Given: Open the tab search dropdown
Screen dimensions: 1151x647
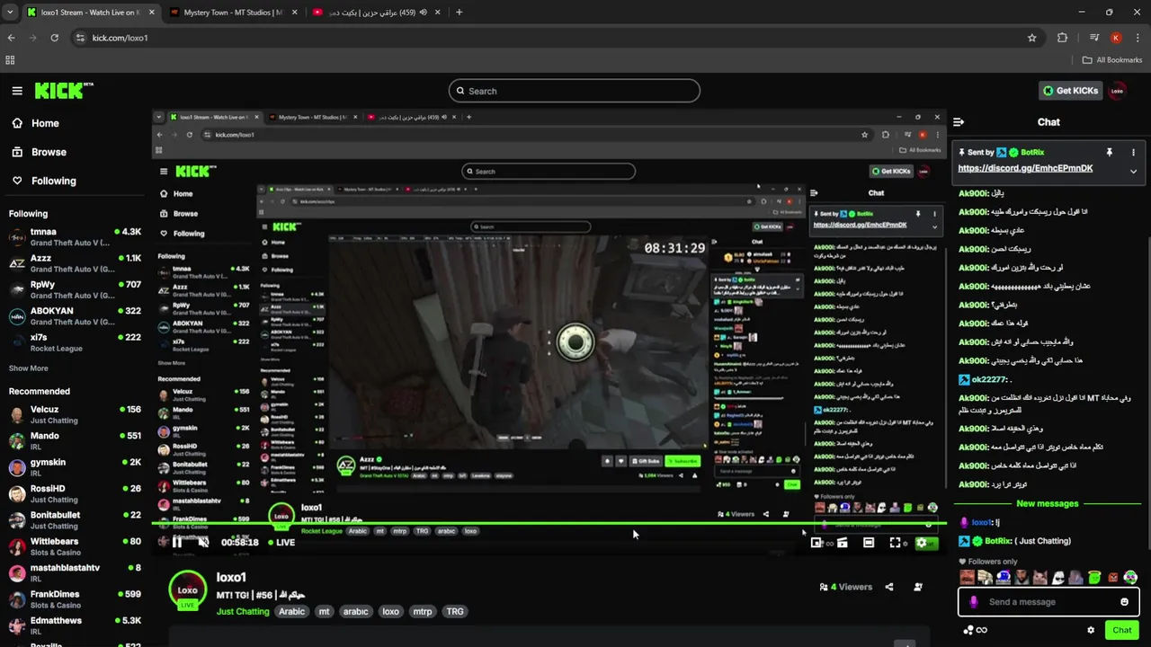Looking at the screenshot, I should (x=9, y=13).
